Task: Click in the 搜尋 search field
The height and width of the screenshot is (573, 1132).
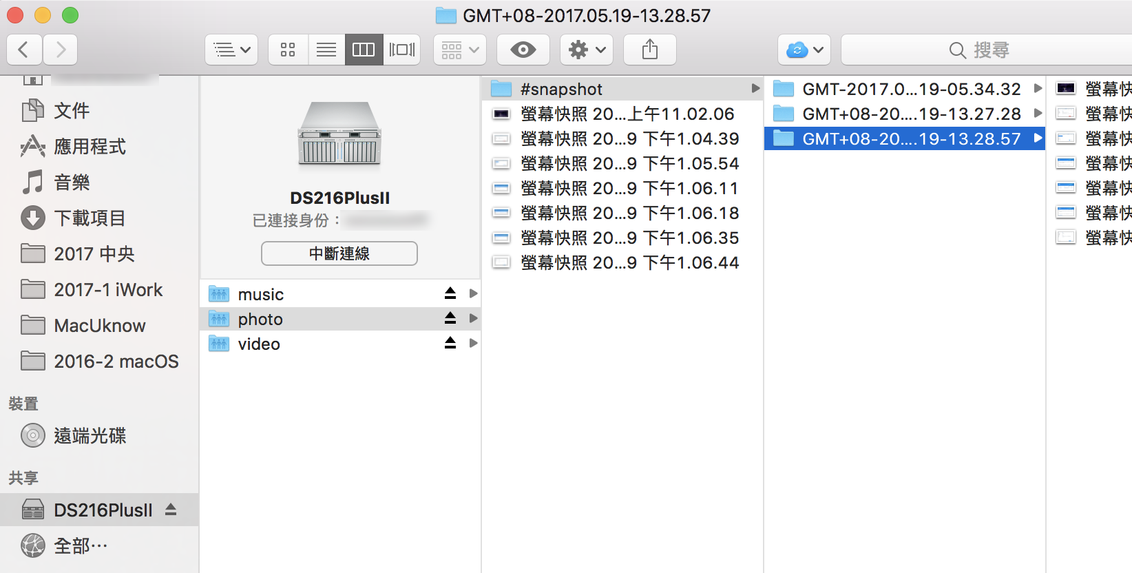Action: tap(985, 50)
